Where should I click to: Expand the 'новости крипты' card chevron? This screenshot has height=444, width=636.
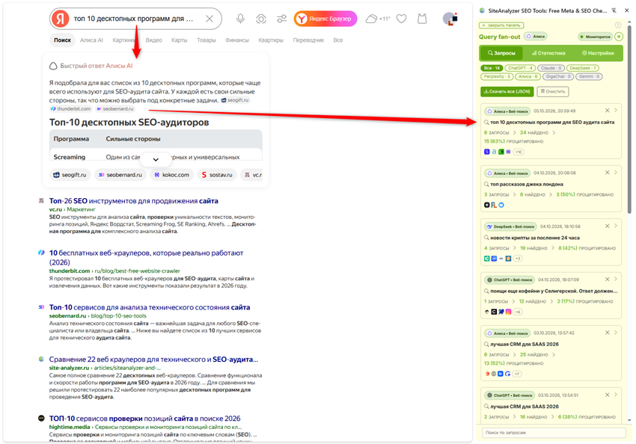click(616, 226)
